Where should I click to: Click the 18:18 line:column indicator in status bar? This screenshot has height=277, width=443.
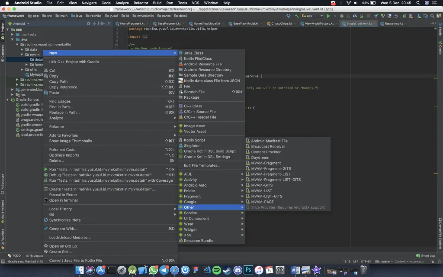[x=347, y=261]
